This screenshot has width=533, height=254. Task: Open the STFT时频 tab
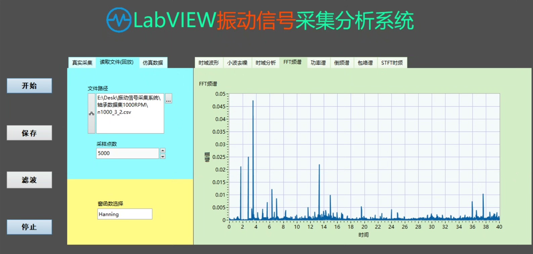[x=392, y=63]
